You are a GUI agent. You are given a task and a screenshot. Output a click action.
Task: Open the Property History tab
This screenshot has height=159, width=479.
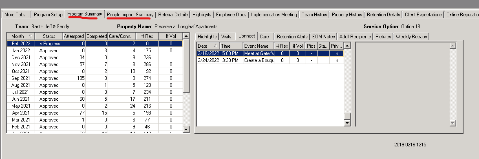[x=347, y=15]
